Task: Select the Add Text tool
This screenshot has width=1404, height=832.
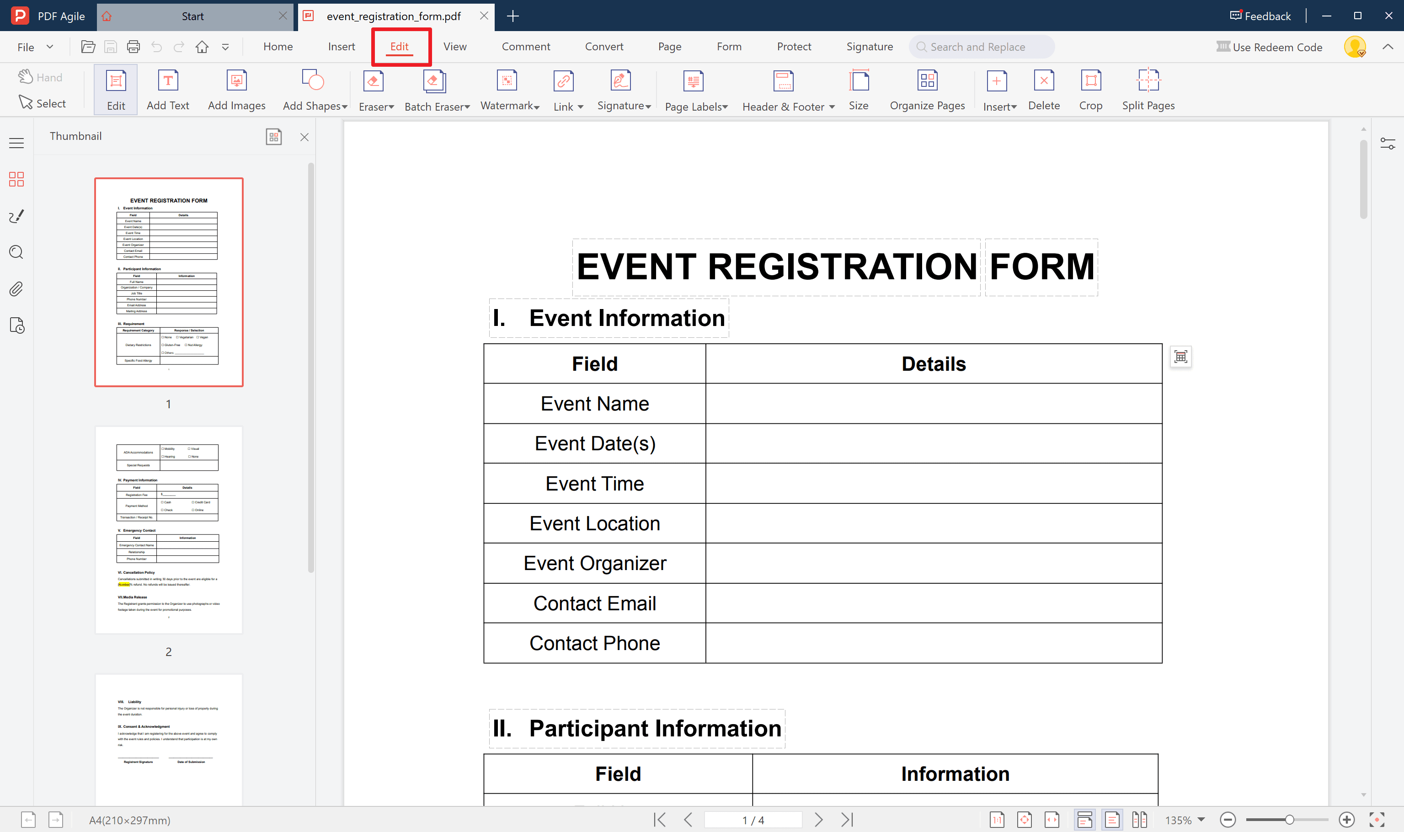Action: [x=168, y=90]
